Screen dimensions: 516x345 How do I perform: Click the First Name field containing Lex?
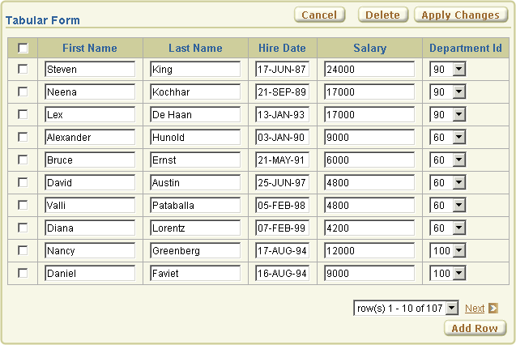click(90, 114)
